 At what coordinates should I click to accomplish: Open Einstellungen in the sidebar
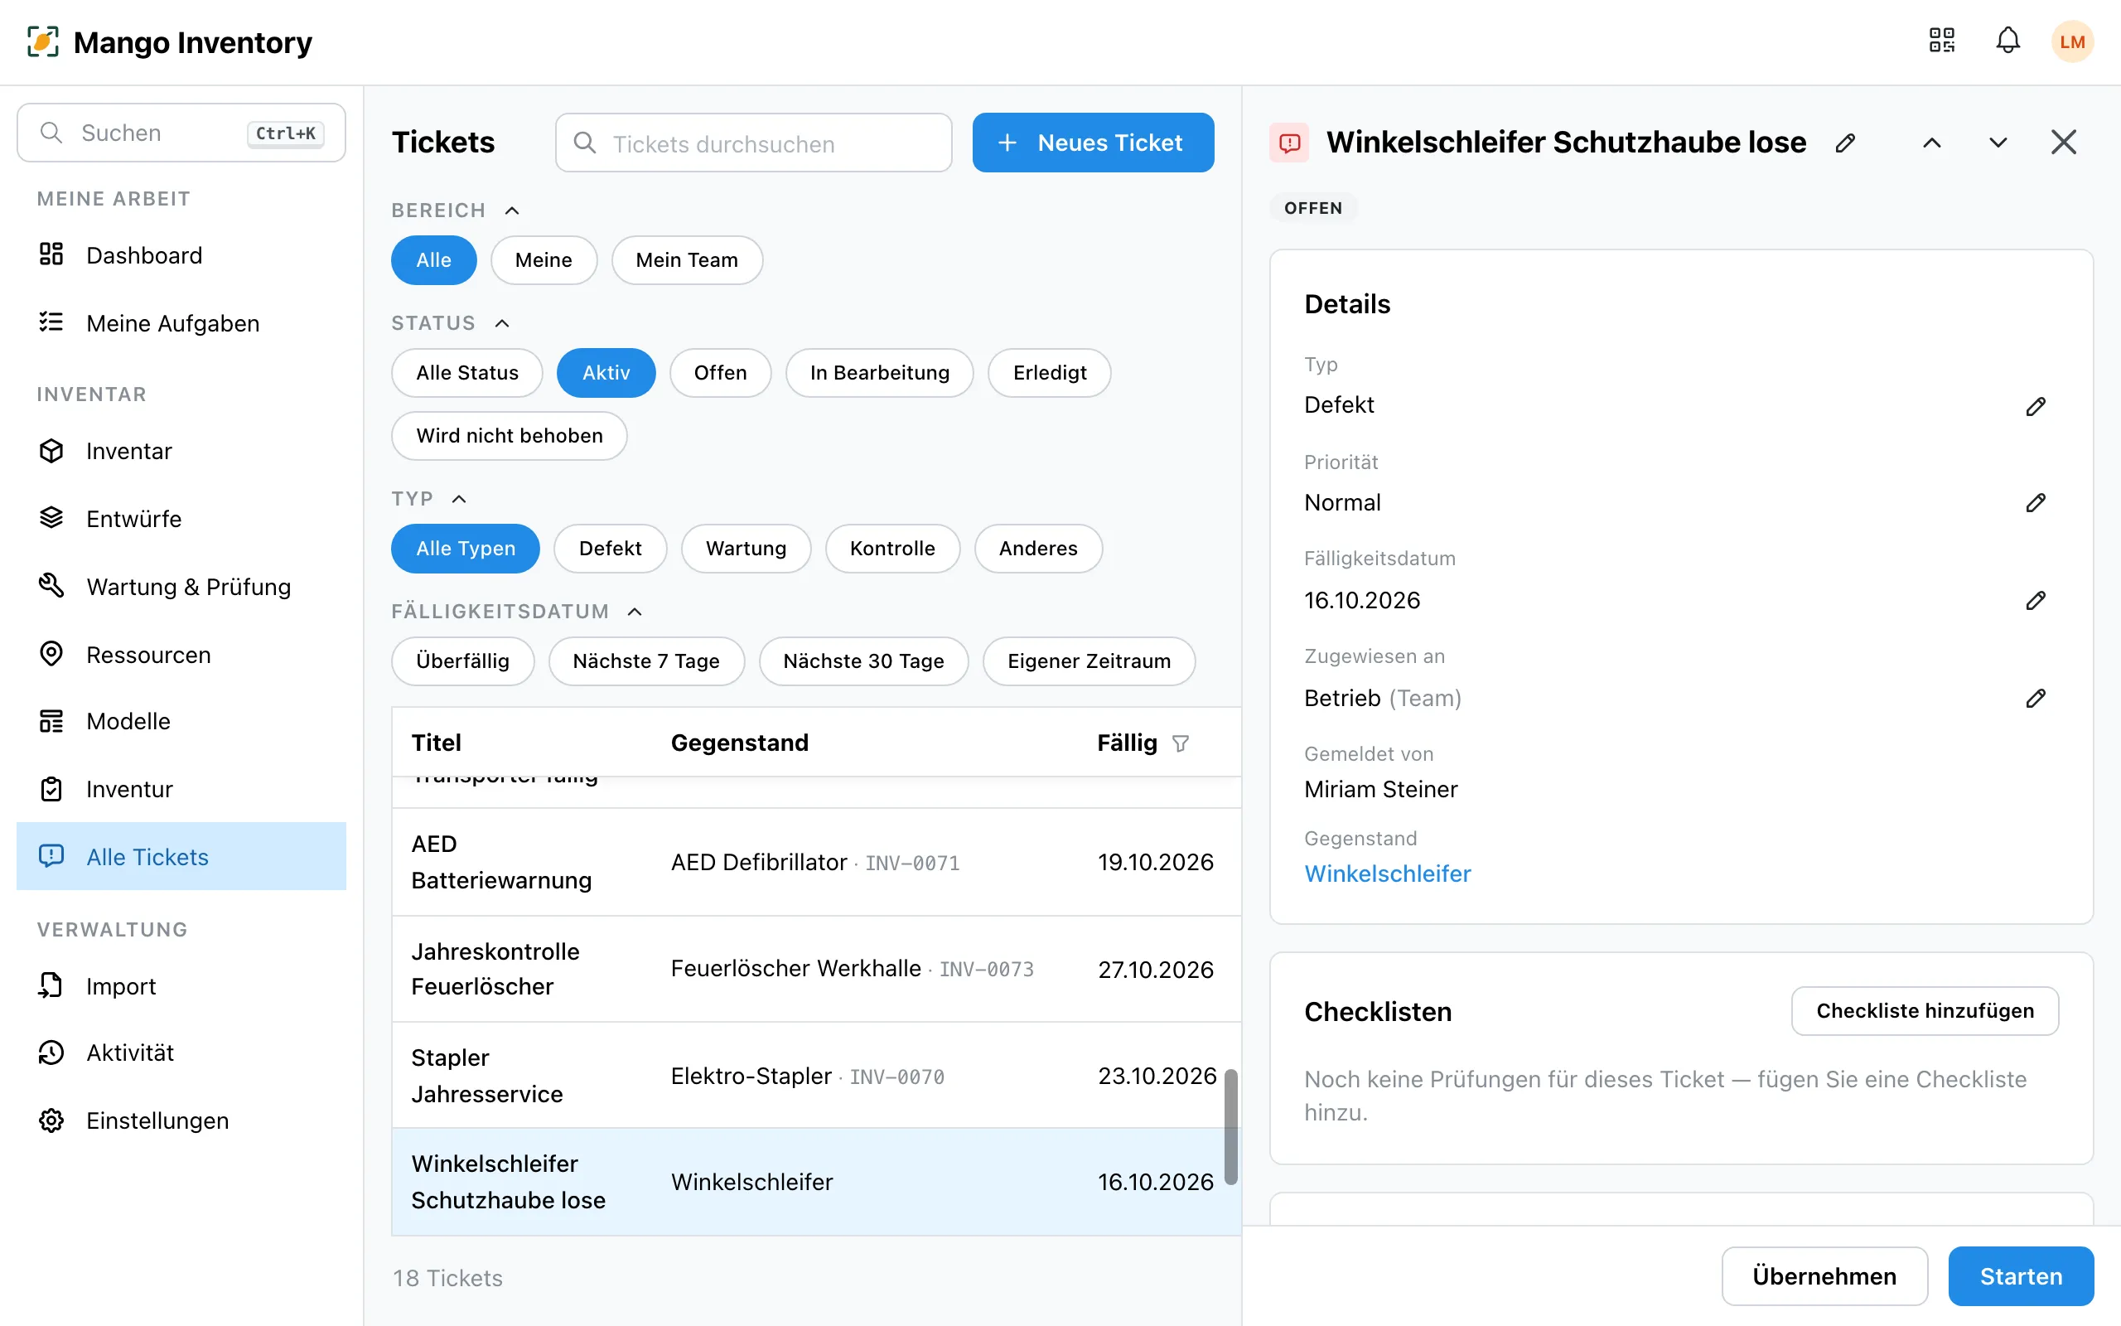click(181, 1120)
